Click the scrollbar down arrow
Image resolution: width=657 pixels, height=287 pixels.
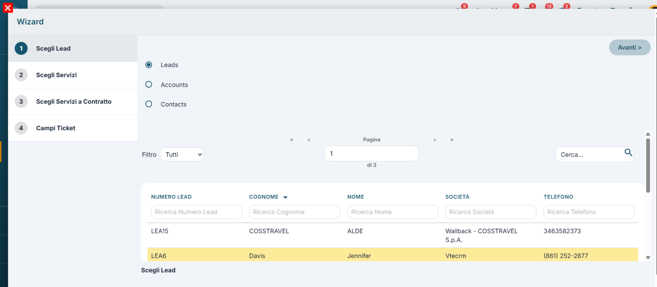(x=648, y=258)
